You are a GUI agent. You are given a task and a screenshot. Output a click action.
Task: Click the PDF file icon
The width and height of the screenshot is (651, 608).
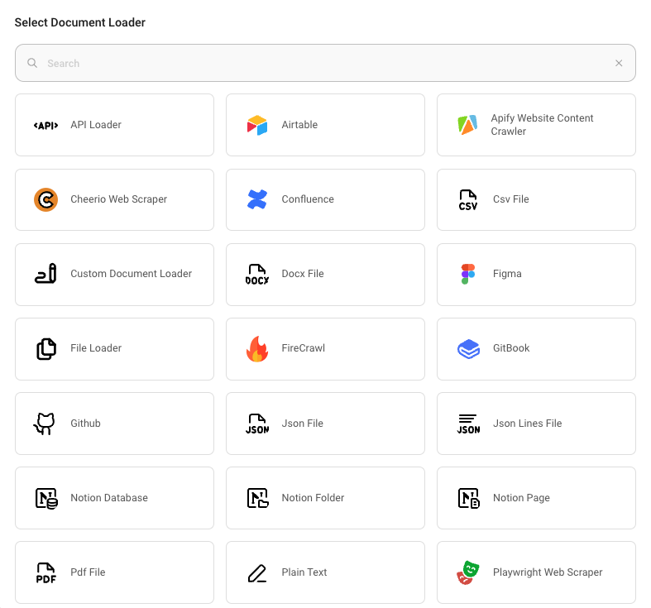[x=45, y=573]
